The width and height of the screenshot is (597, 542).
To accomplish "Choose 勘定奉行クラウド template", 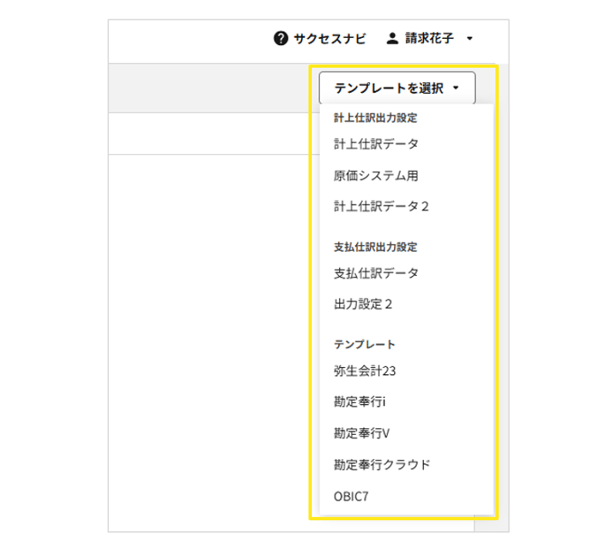I will coord(382,464).
